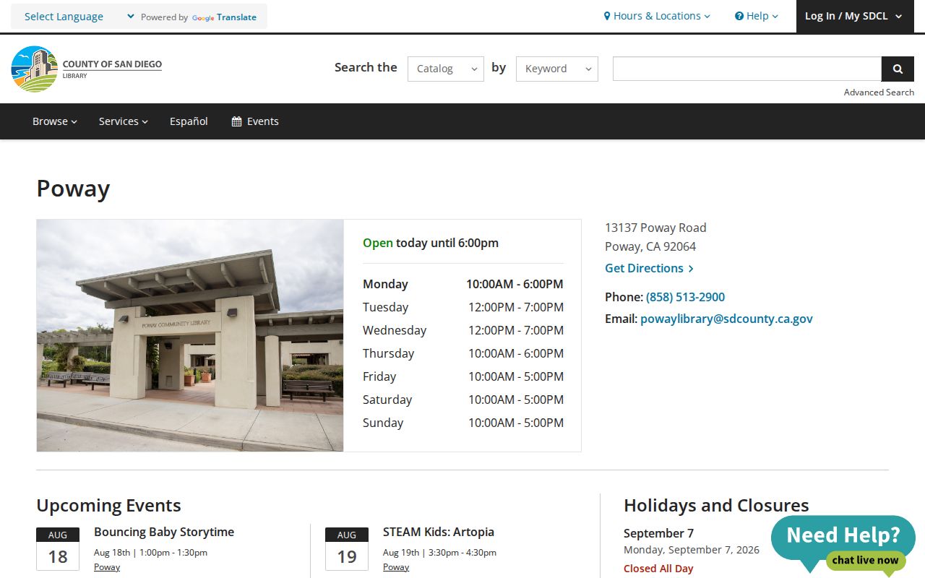
Task: Click the Monday hours row
Action: pos(462,284)
